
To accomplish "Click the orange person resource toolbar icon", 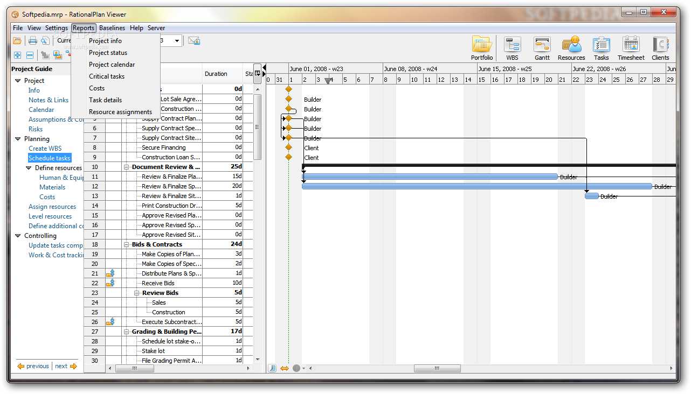I will [x=58, y=55].
